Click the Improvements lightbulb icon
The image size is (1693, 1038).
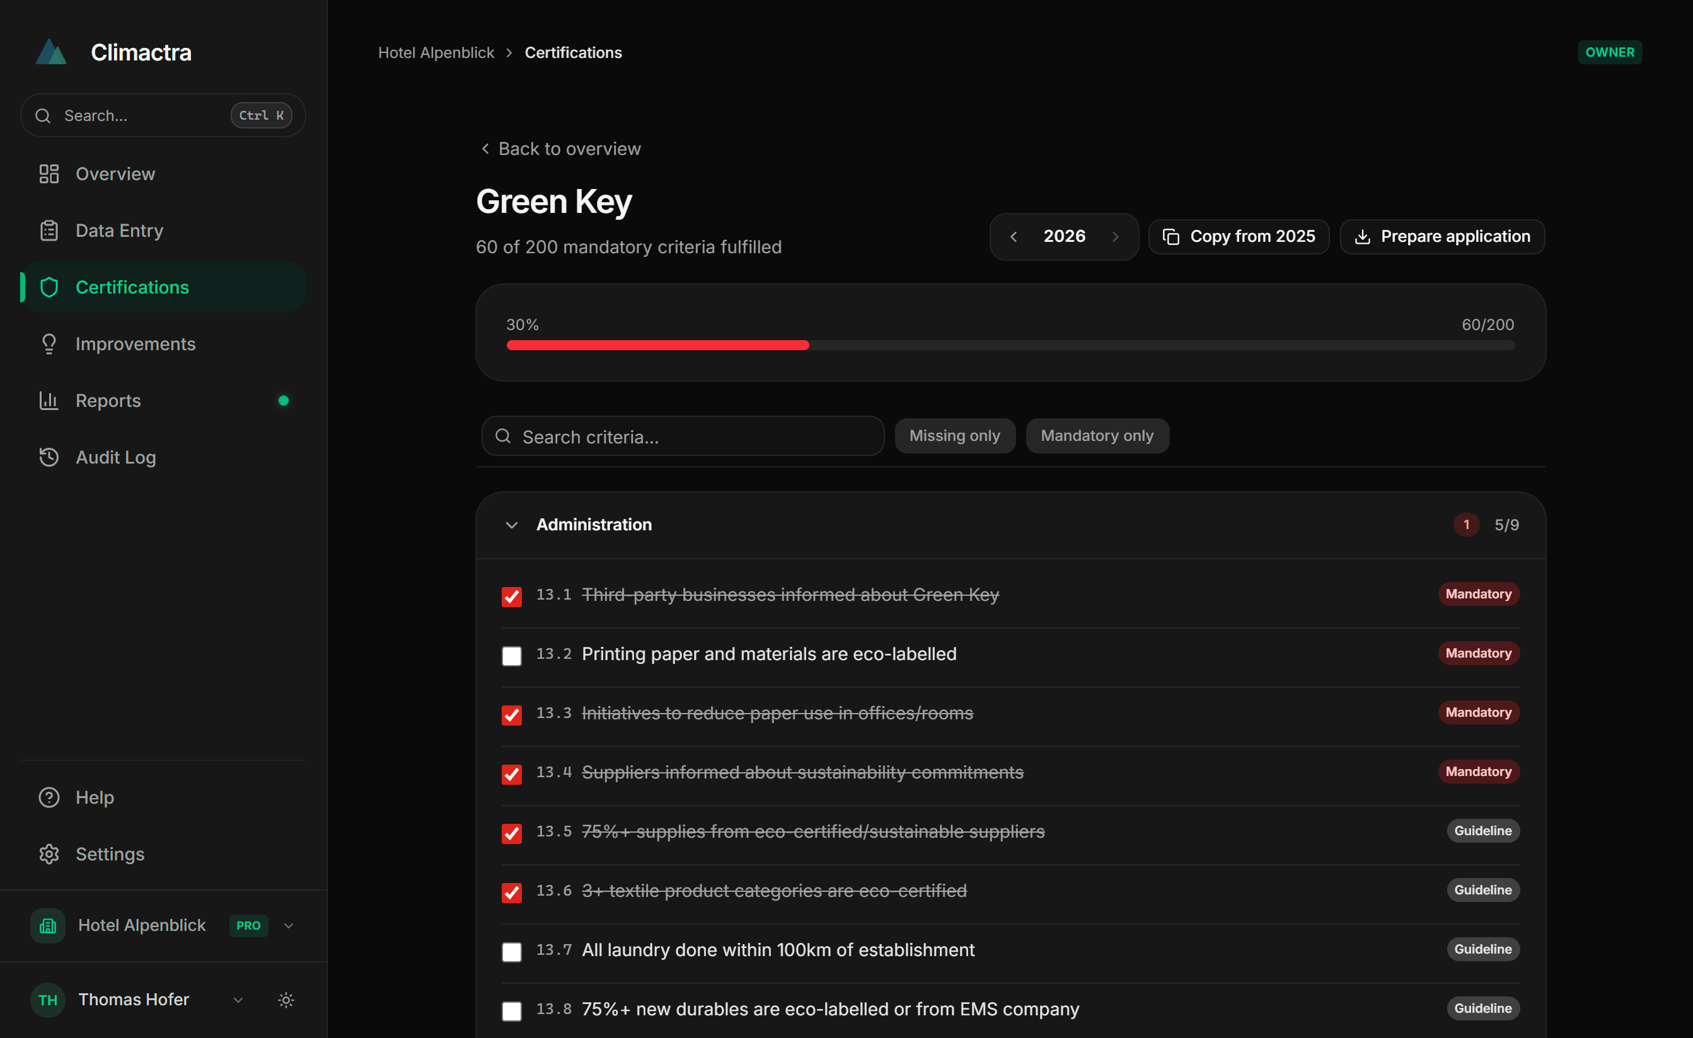tap(49, 344)
